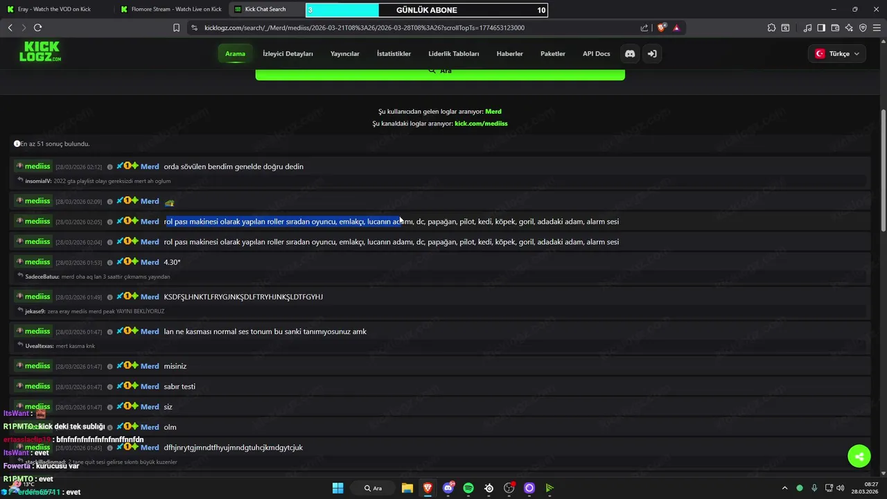Click mediiss channel tag on 02:12 row
Image resolution: width=887 pixels, height=499 pixels.
[x=34, y=166]
